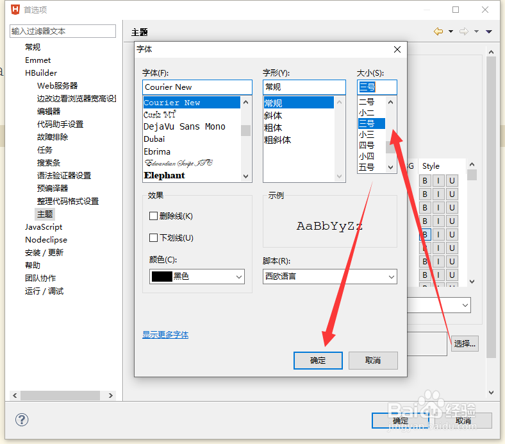Select Elephant in the font list
The height and width of the screenshot is (444, 505).
(164, 175)
